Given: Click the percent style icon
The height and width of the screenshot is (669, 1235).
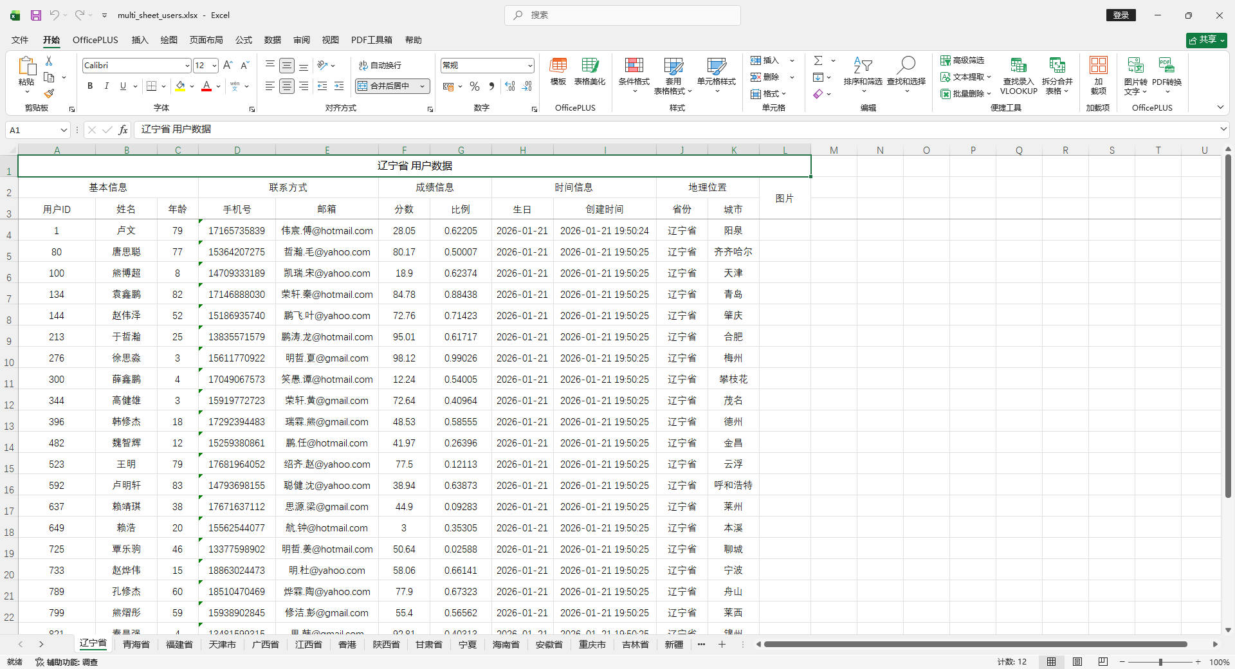Looking at the screenshot, I should click(475, 86).
